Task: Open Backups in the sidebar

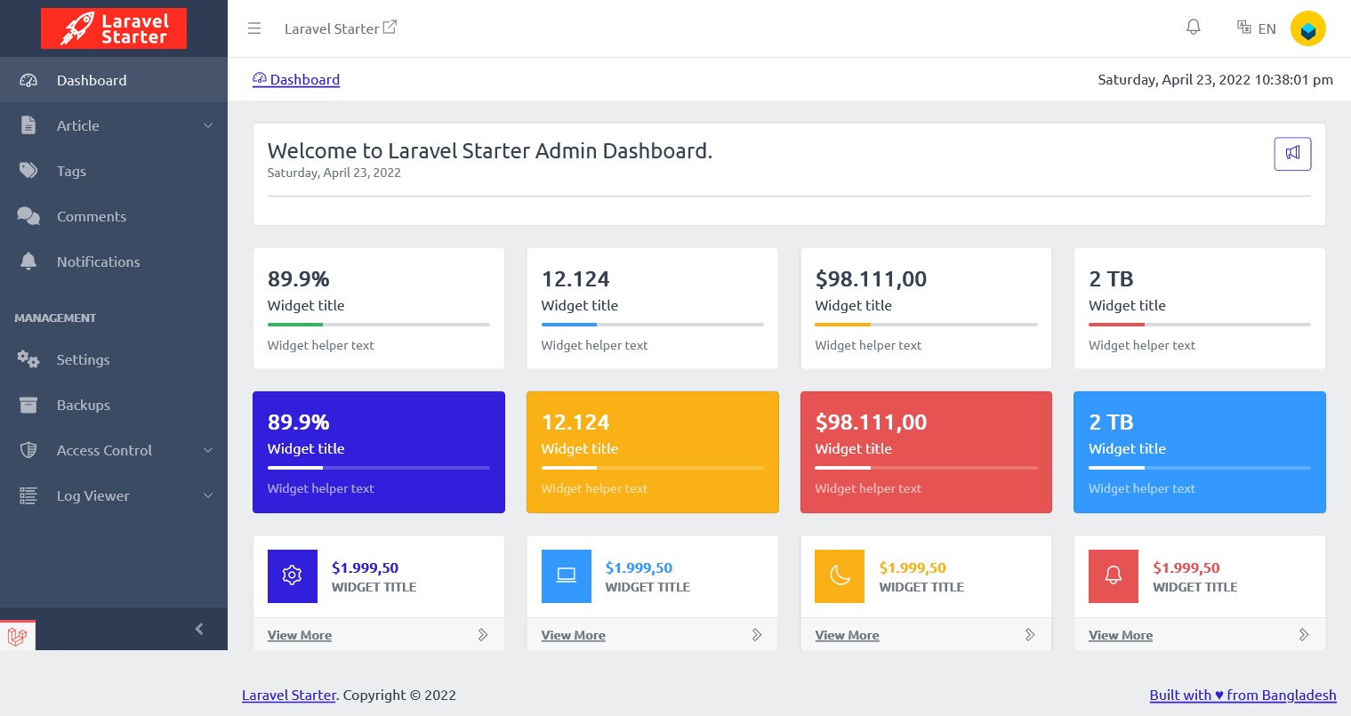Action: (x=114, y=405)
